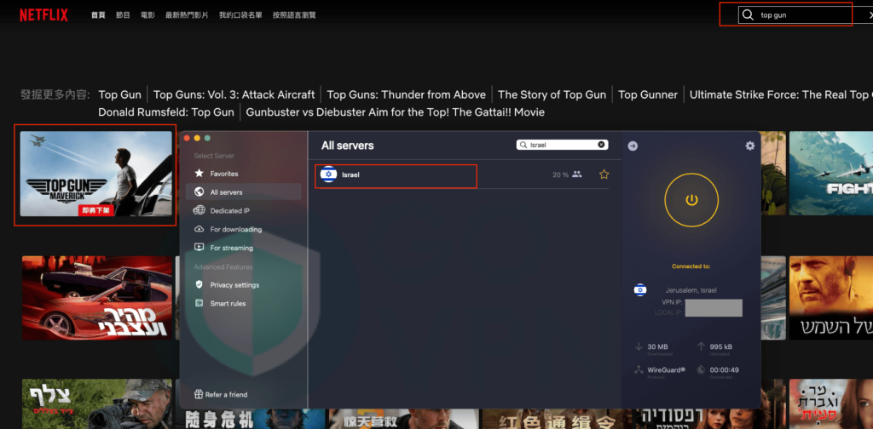Open the fighter jets thumbnail at right

point(830,174)
